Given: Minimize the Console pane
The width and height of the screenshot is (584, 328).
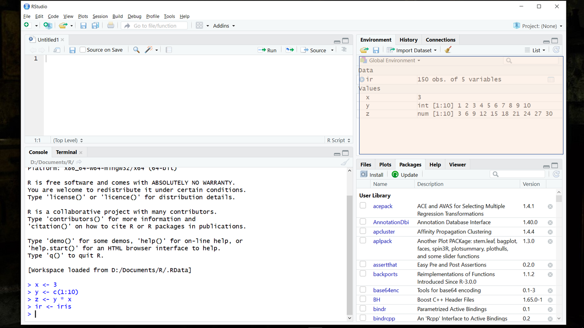Looking at the screenshot, I should click(337, 154).
